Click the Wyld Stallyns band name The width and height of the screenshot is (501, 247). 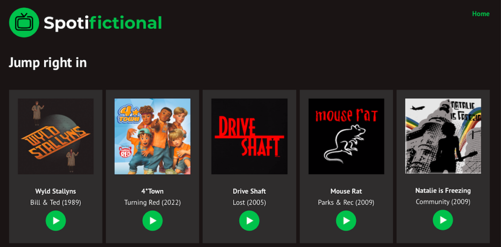pyautogui.click(x=56, y=191)
